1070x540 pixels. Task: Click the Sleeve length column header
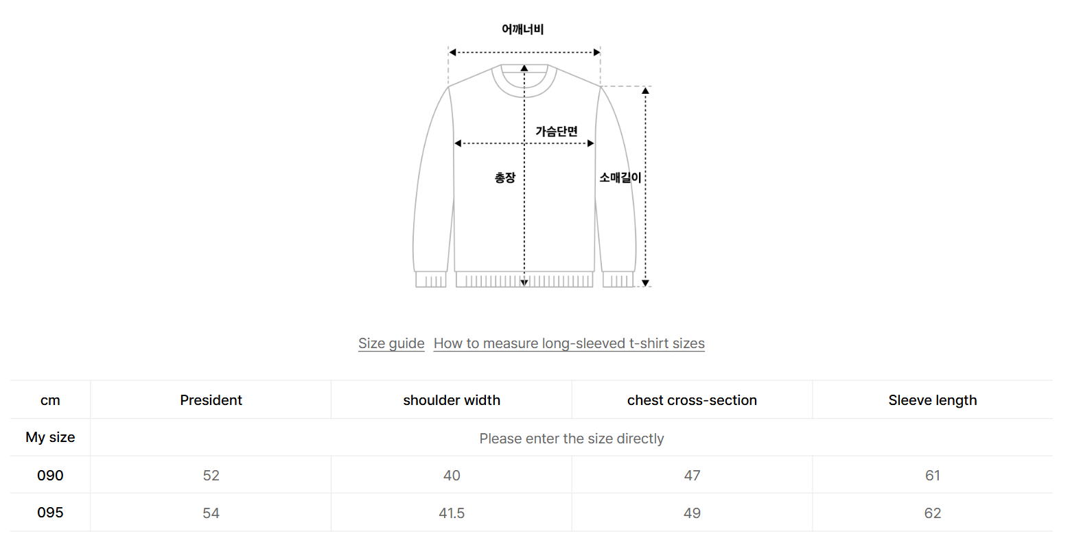932,400
